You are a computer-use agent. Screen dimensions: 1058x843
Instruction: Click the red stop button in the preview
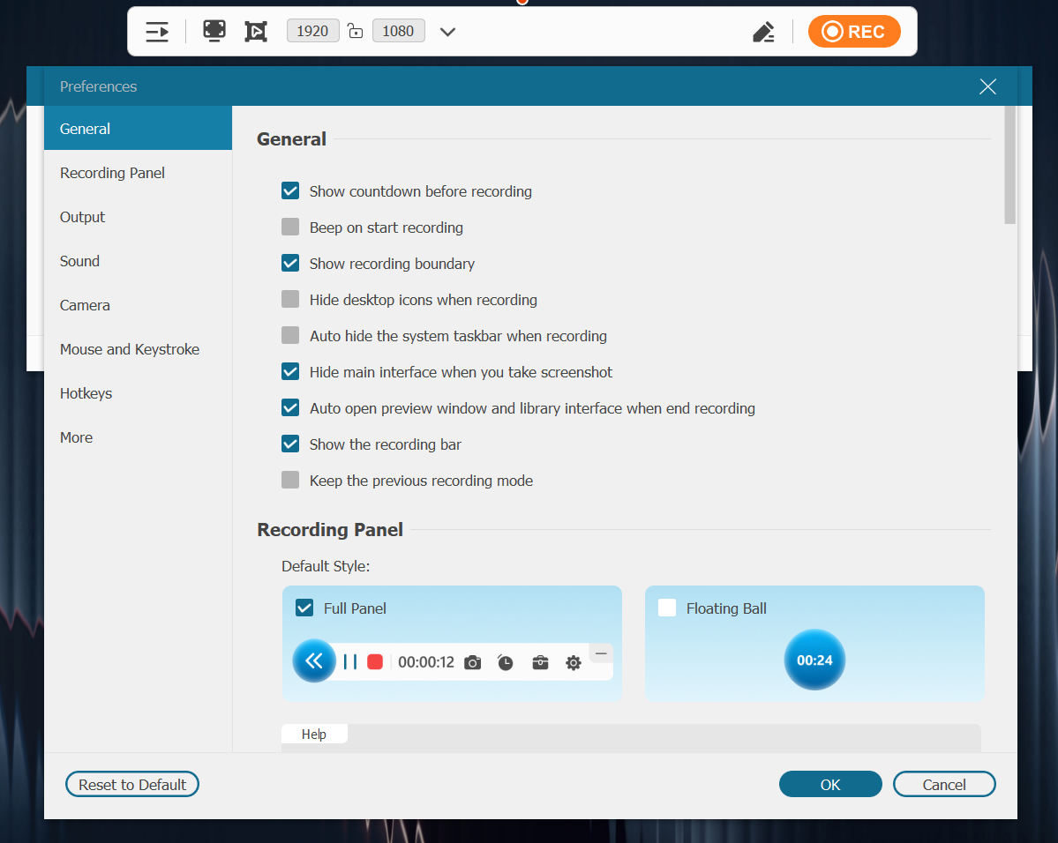[x=375, y=662]
